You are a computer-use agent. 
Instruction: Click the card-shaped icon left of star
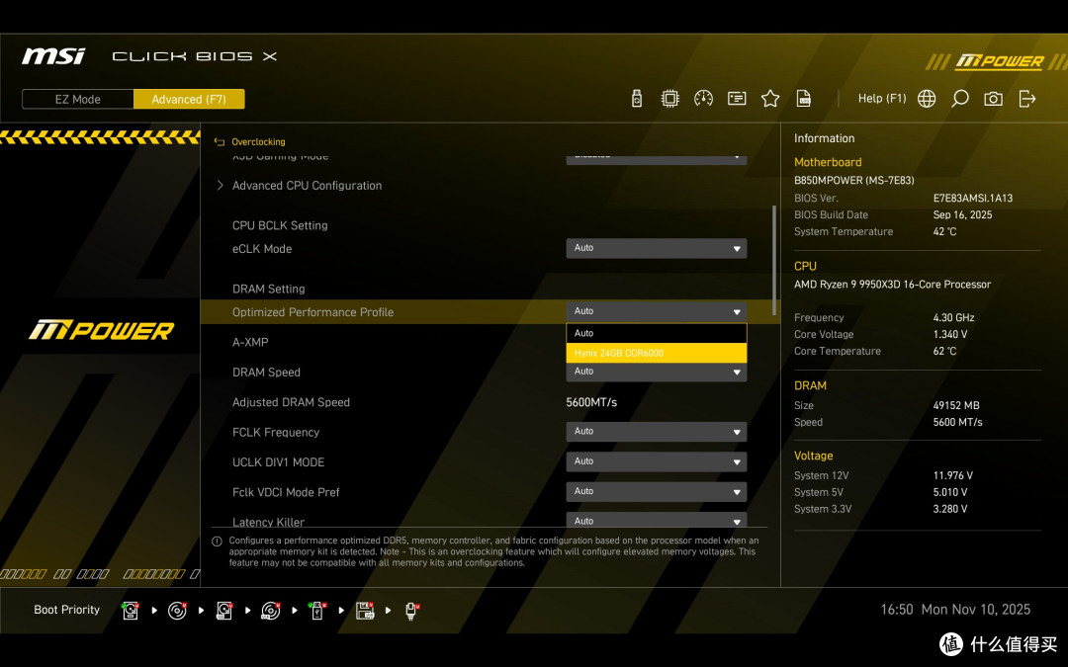click(x=737, y=99)
